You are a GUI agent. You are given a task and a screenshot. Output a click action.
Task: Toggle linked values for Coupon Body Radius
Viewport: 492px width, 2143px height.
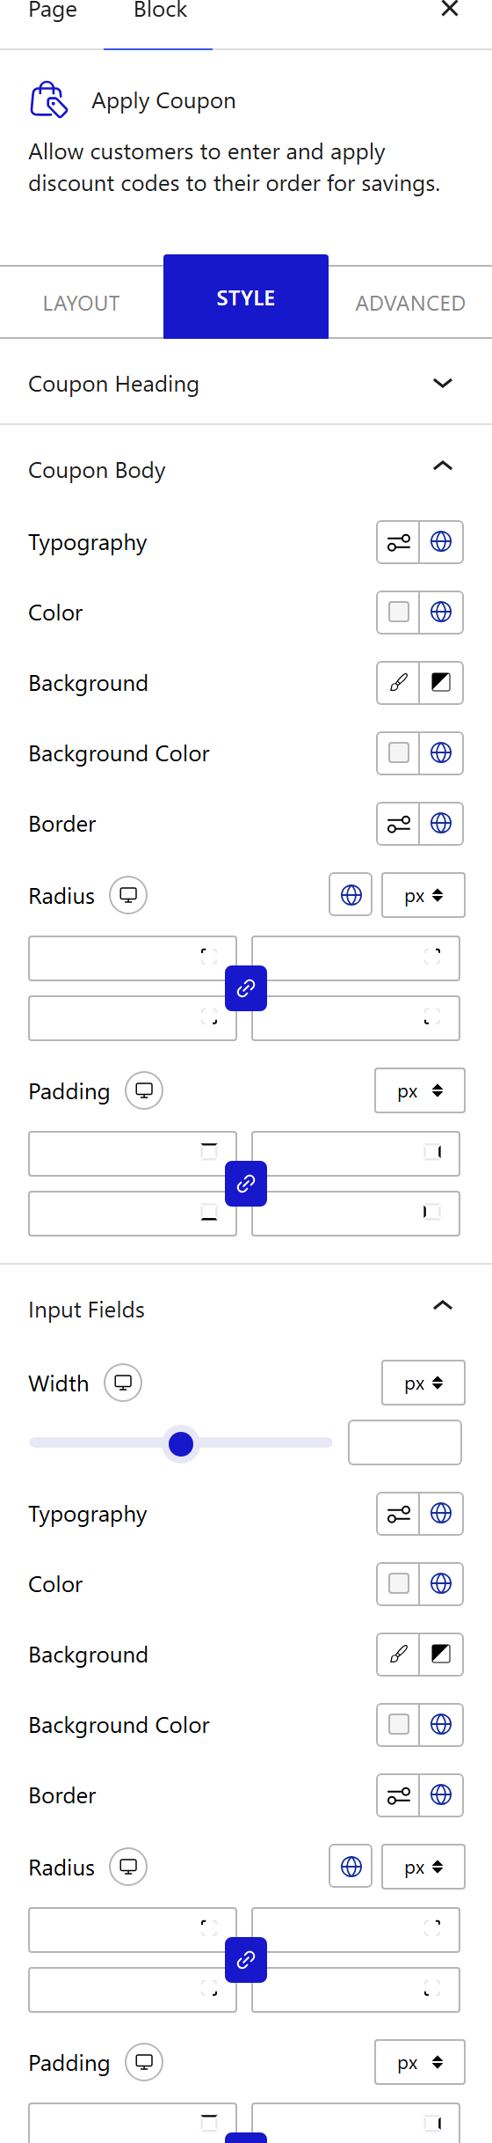point(246,988)
